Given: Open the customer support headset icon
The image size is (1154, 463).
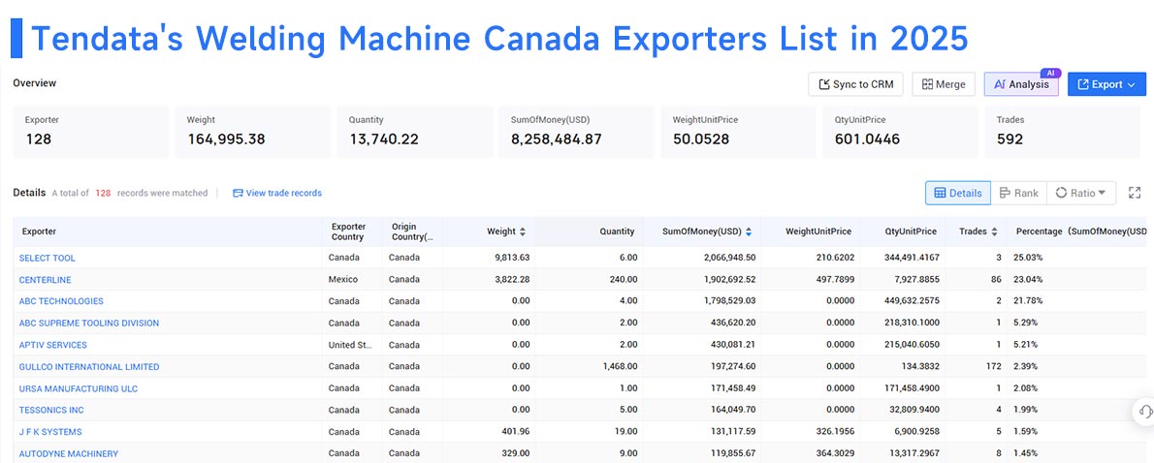Looking at the screenshot, I should 1143,411.
